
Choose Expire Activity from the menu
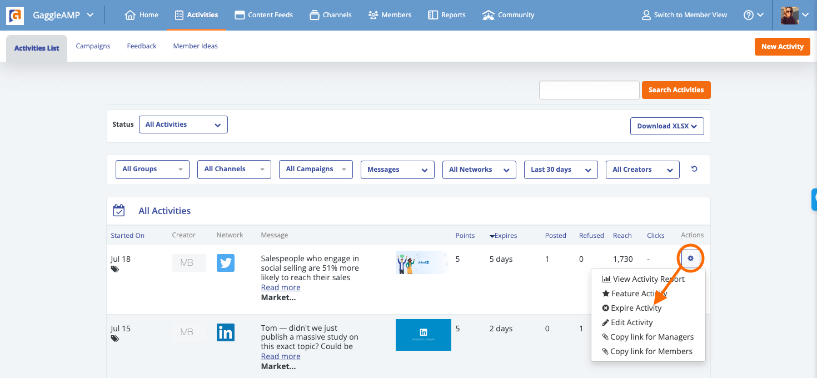pos(632,308)
